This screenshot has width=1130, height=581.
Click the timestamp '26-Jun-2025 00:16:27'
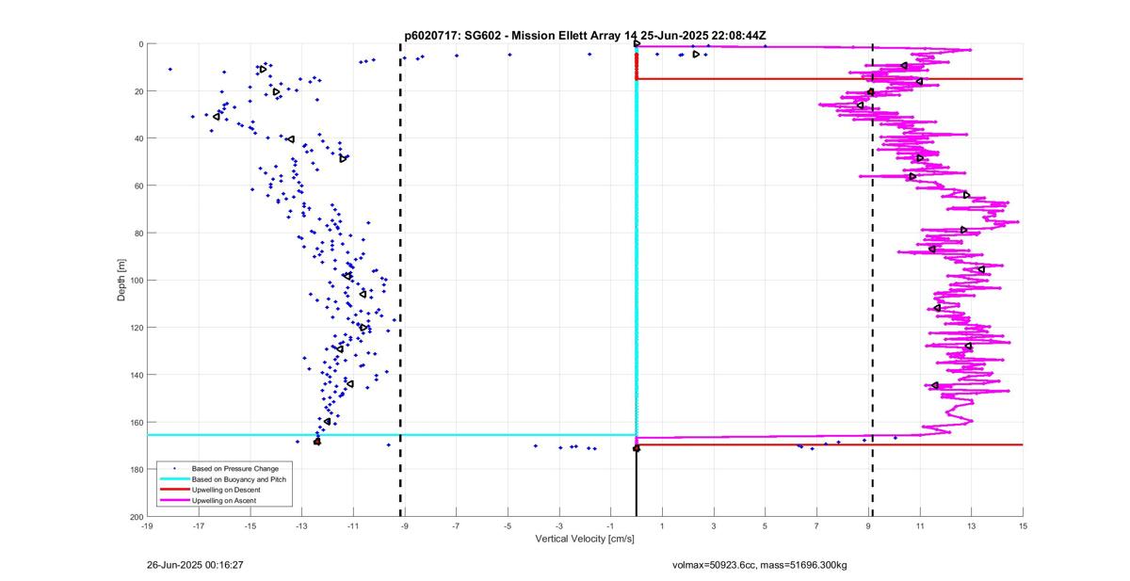pos(196,566)
